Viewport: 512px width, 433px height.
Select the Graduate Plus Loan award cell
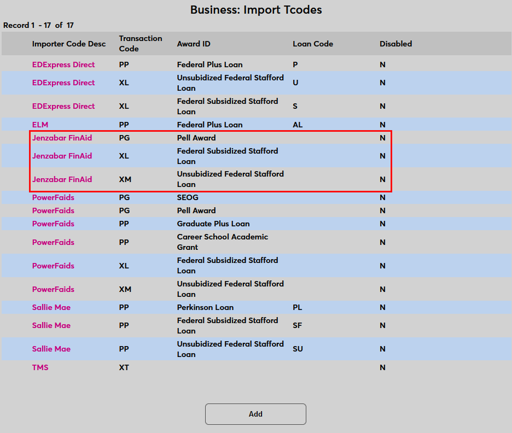(213, 224)
